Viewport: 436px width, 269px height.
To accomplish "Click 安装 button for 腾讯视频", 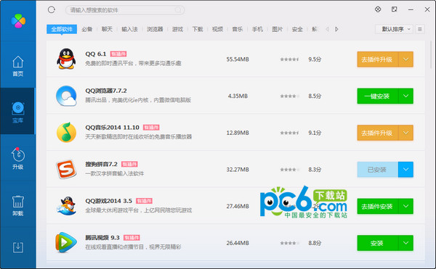I will (x=378, y=243).
